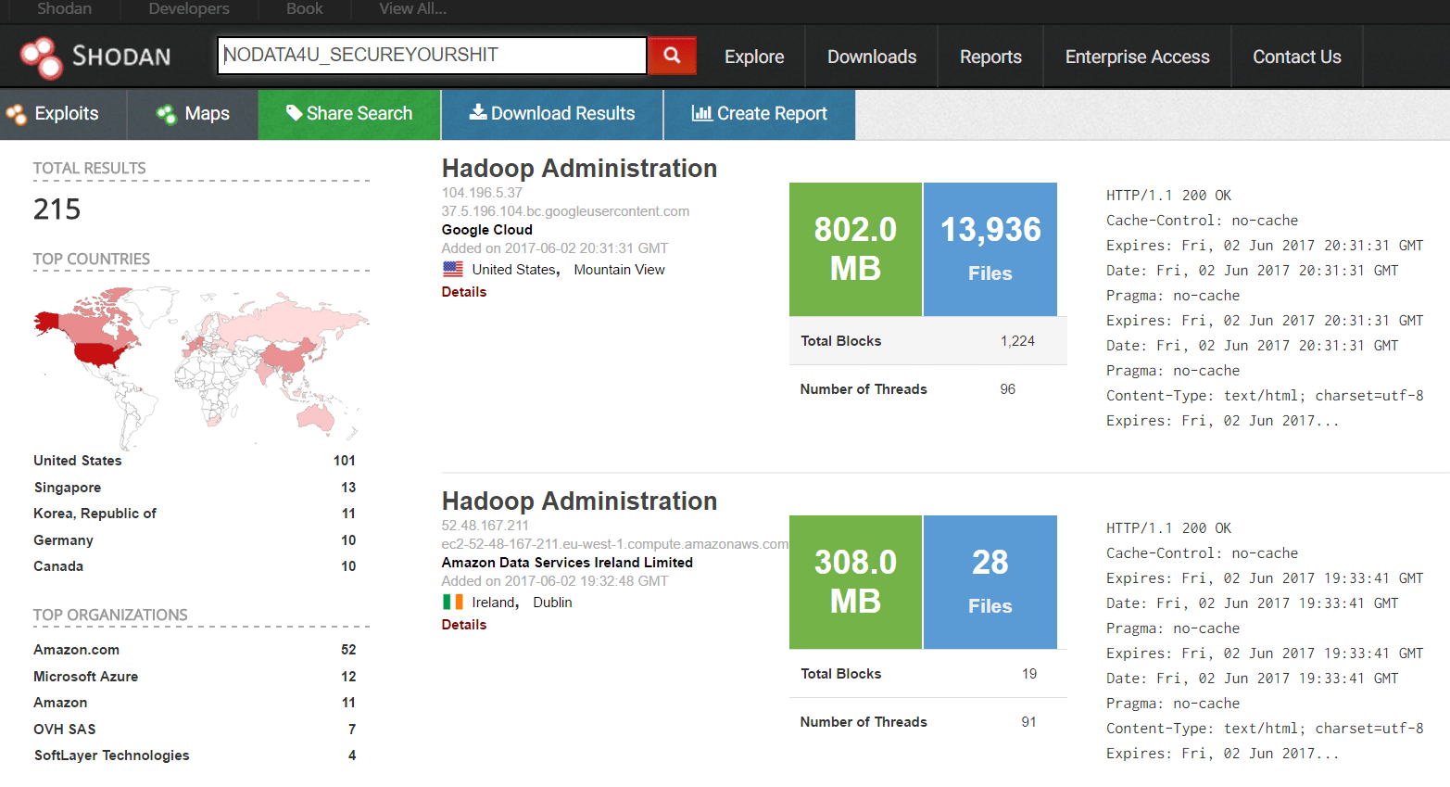Filter by Microsoft Azure organization
This screenshot has width=1450, height=787.
pyautogui.click(x=85, y=677)
